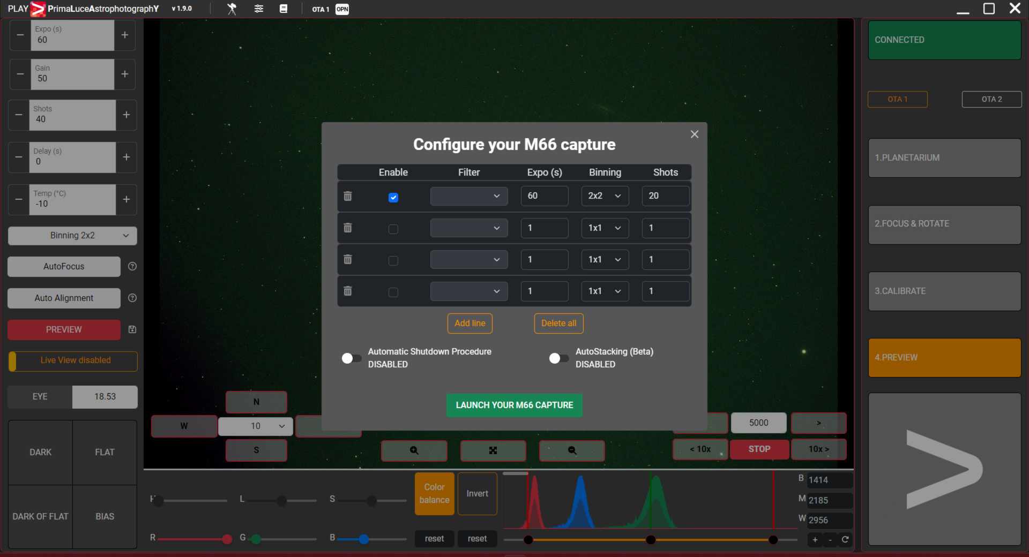Uncheck the Enable checkbox in first row

[x=393, y=197]
